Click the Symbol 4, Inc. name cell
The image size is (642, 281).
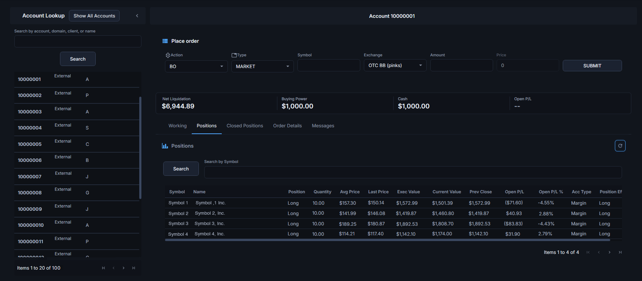tap(209, 234)
